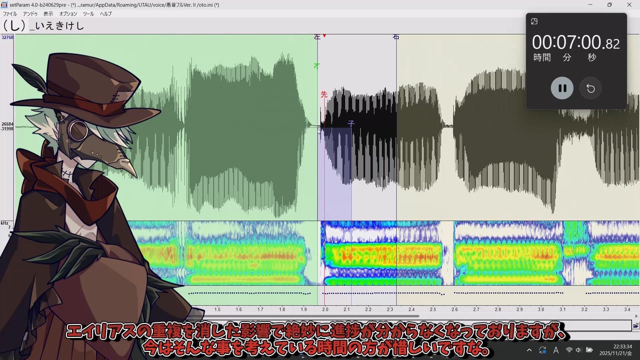Open the Wi-Fi network tray icon
The width and height of the screenshot is (640, 360).
pyautogui.click(x=569, y=350)
